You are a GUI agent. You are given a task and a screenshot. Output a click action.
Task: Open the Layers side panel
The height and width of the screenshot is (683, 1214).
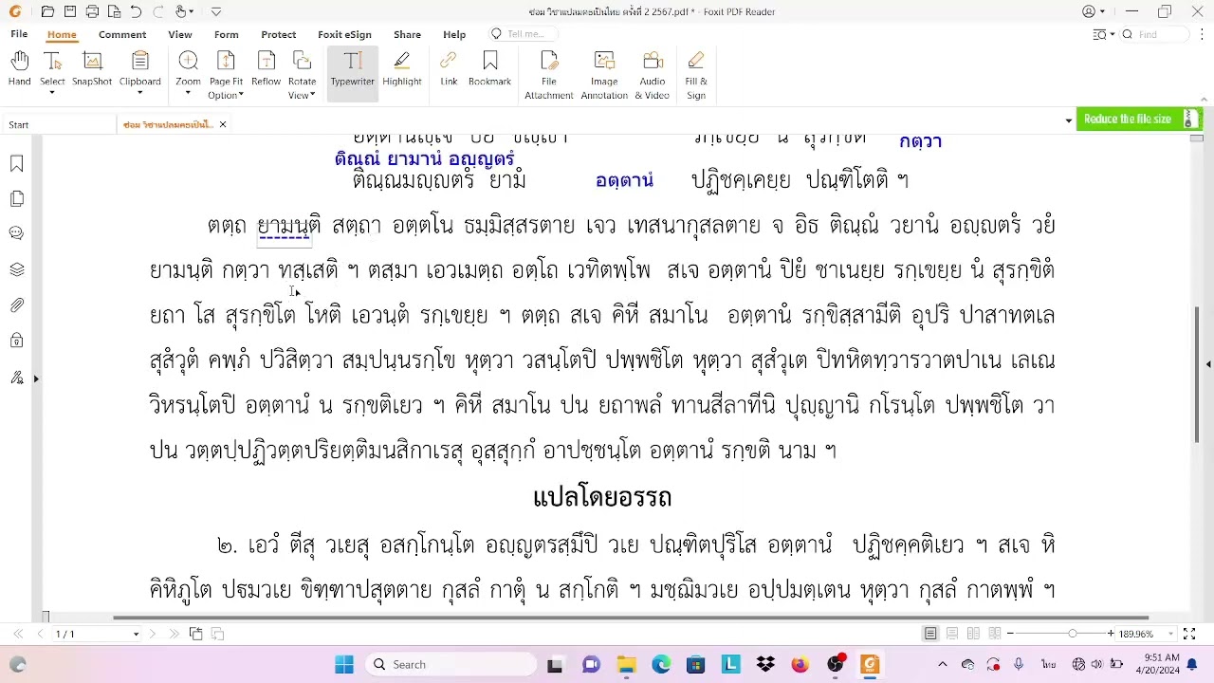coord(16,269)
